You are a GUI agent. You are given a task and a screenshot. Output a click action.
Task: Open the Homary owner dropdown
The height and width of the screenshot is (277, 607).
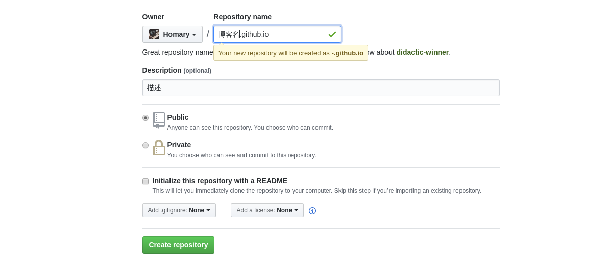pyautogui.click(x=173, y=34)
